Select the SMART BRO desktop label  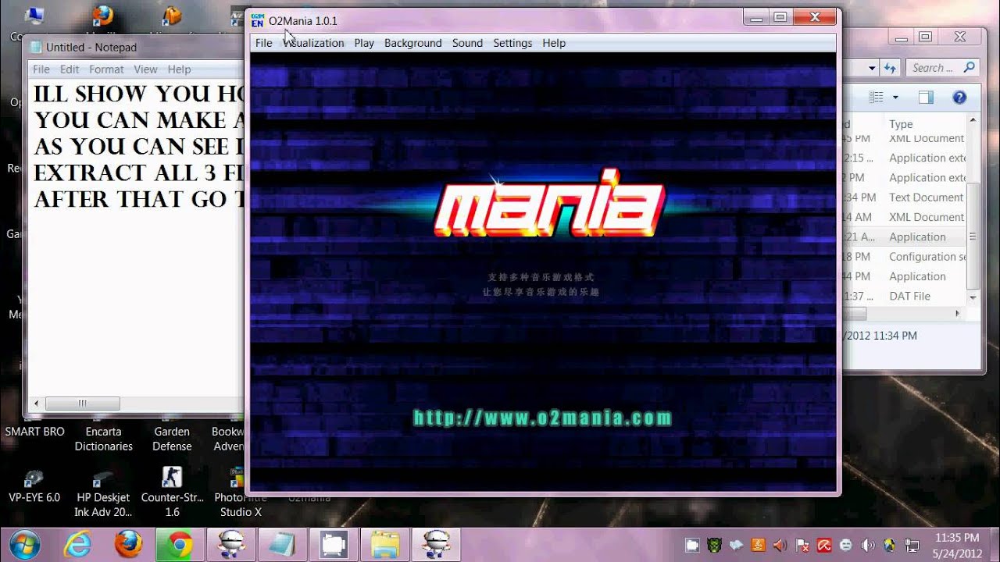coord(34,431)
